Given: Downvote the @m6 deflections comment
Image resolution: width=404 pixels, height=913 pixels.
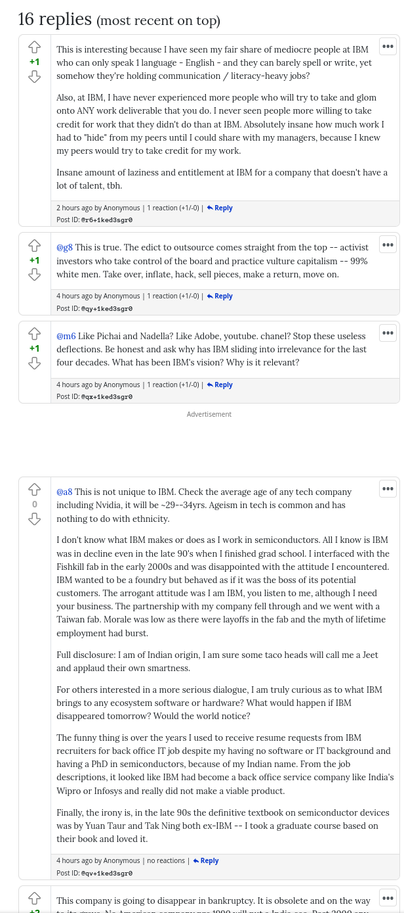Looking at the screenshot, I should [34, 363].
